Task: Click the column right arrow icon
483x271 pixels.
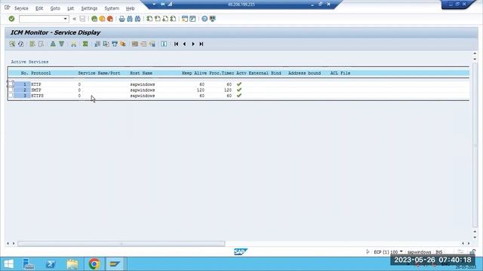Action: (193, 44)
